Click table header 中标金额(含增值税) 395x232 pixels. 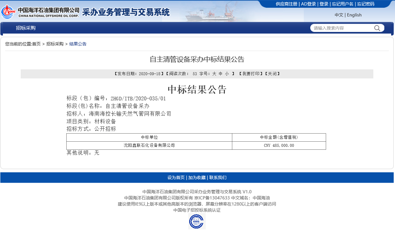pyautogui.click(x=279, y=137)
